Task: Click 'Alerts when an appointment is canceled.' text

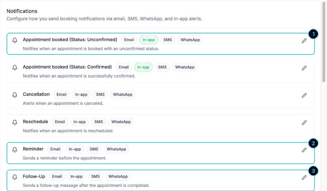Action: pyautogui.click(x=63, y=103)
